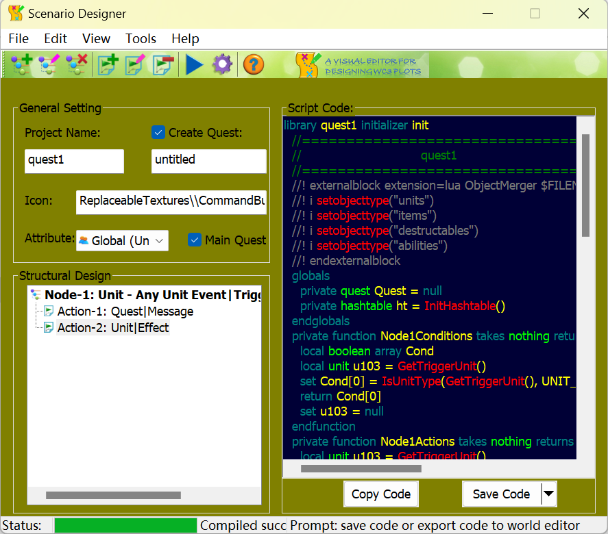Toggle the Create Quest checkbox
Screen dimensions: 608x534
(158, 132)
